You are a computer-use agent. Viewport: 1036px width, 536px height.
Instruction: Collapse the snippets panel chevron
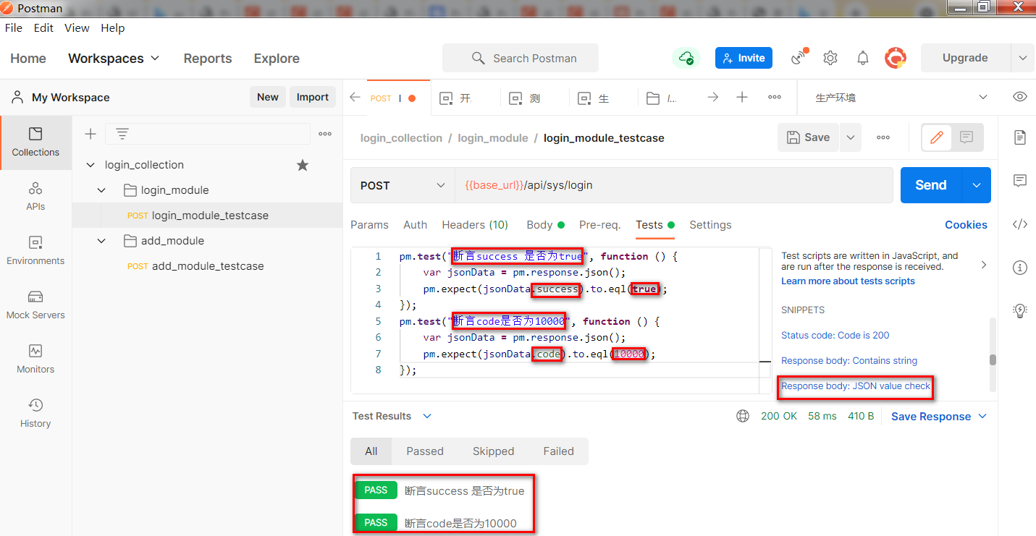pyautogui.click(x=983, y=265)
